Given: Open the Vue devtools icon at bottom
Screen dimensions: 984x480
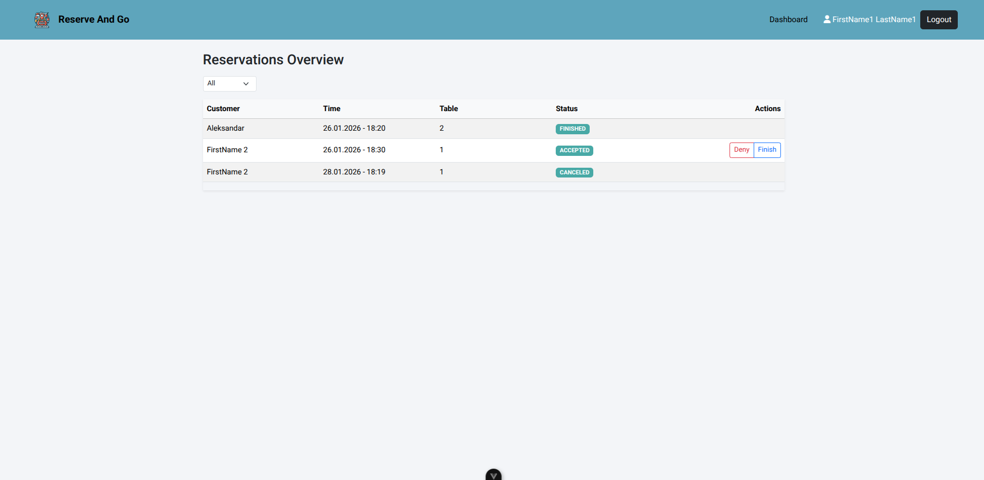Looking at the screenshot, I should pos(494,475).
